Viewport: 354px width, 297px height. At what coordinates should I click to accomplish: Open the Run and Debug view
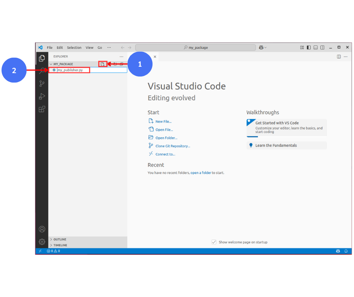[x=42, y=96]
